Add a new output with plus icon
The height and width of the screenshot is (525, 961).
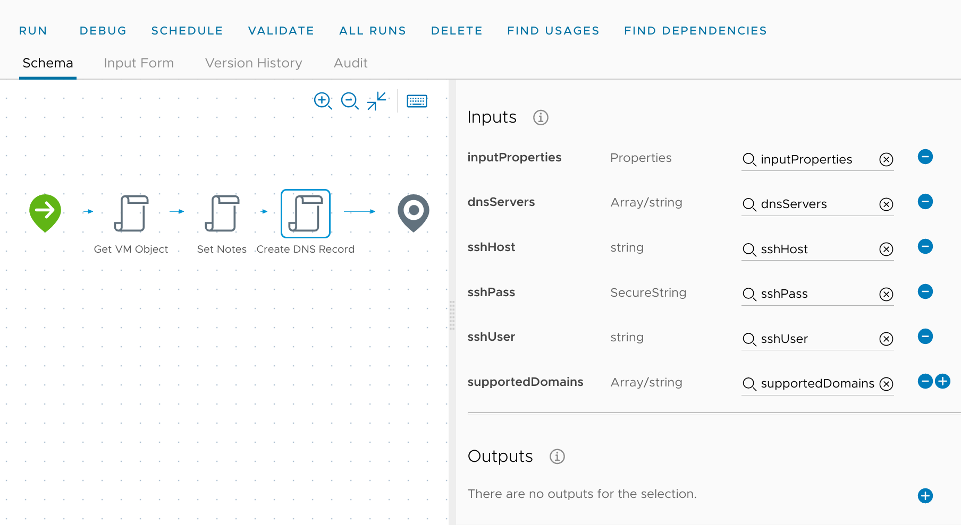coord(925,496)
